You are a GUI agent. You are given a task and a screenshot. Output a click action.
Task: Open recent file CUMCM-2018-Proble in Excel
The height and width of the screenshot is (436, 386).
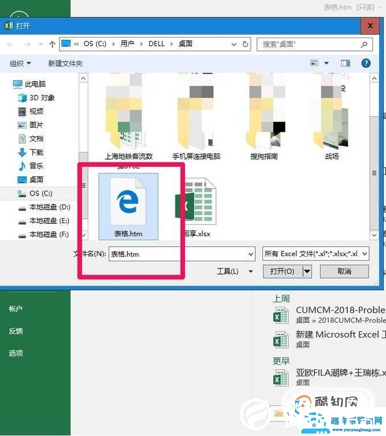point(329,315)
